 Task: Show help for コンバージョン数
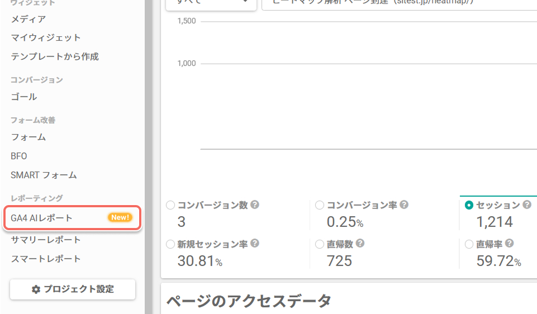(x=254, y=204)
